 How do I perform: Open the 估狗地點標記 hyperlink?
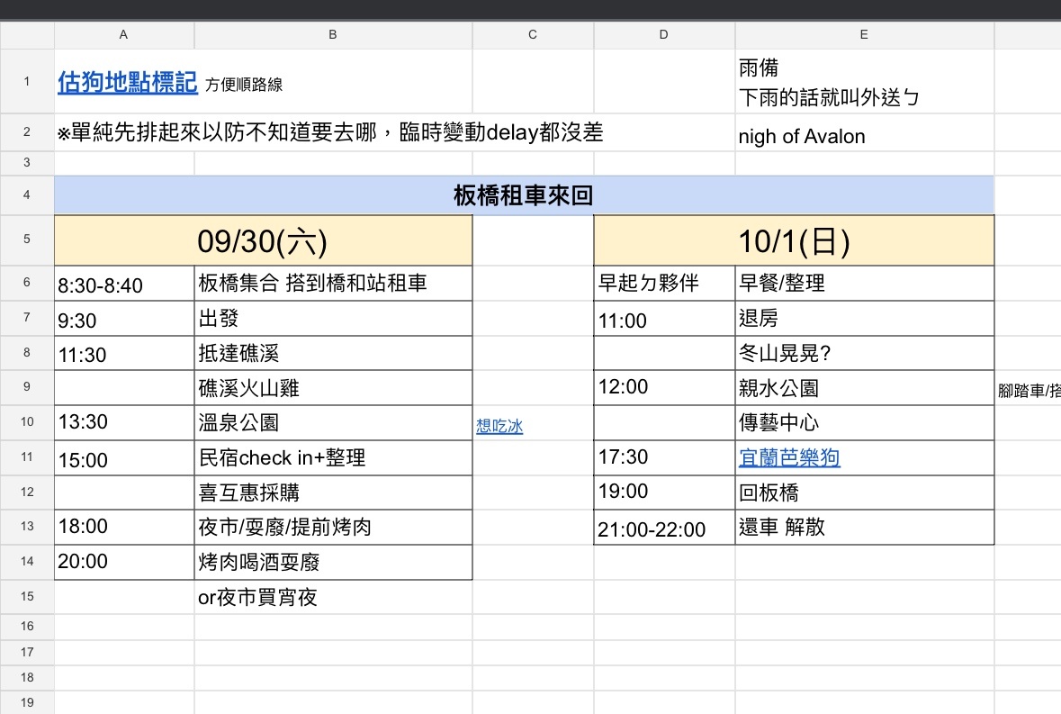pos(127,83)
